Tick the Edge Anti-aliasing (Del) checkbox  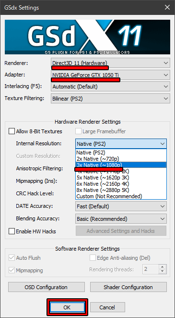93,258
